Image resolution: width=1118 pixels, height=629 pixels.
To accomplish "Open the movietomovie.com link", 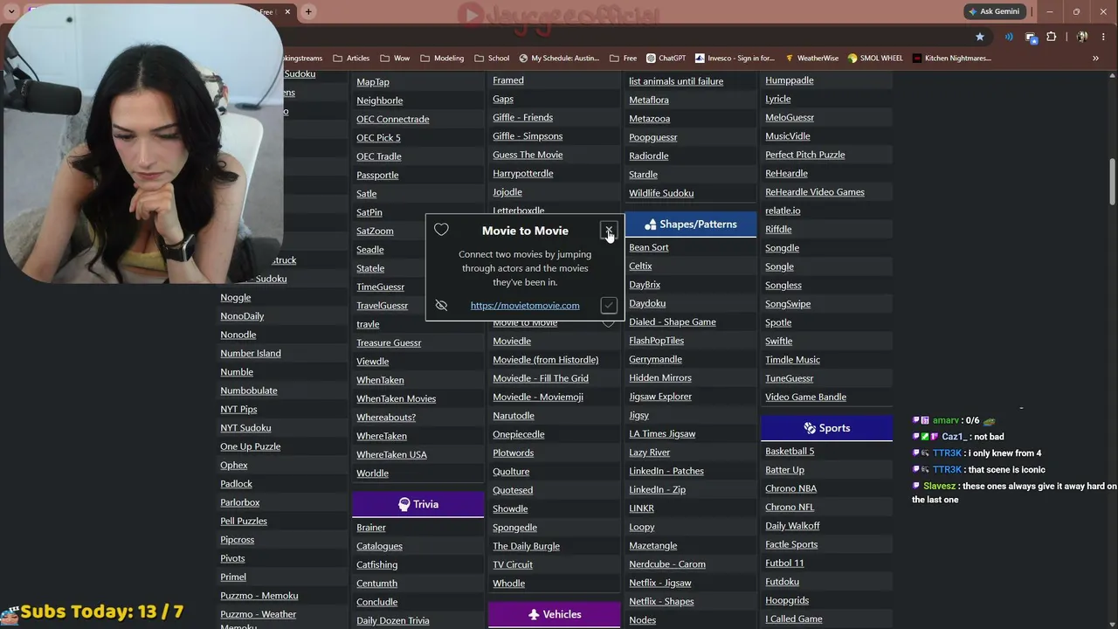I will click(525, 305).
